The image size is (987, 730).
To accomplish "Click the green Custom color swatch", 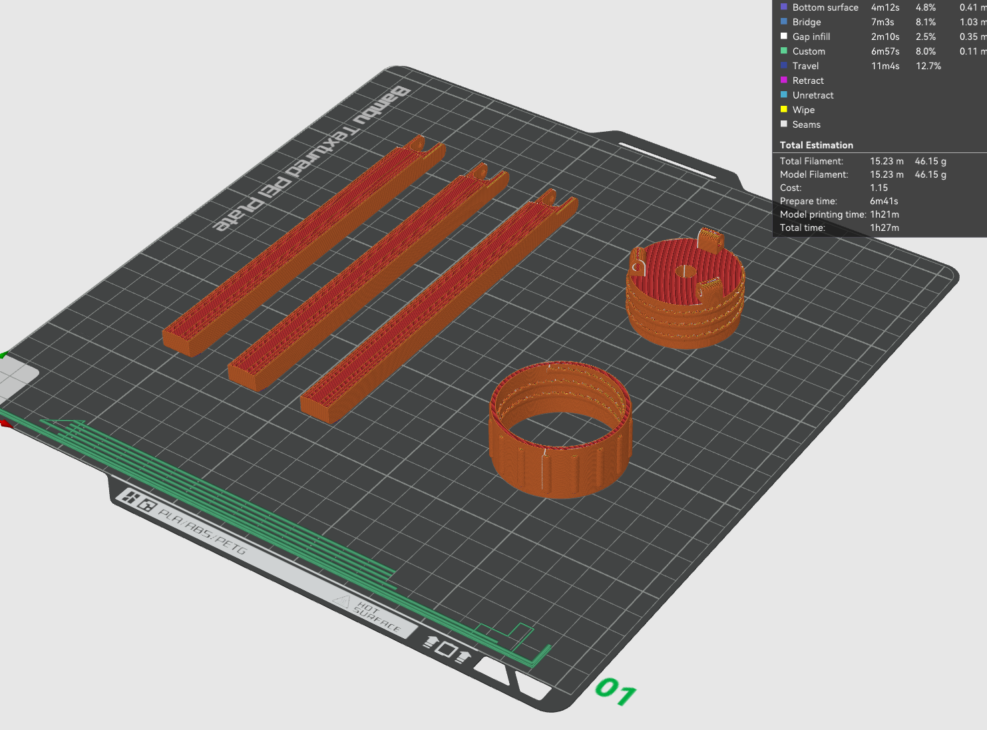I will click(784, 51).
